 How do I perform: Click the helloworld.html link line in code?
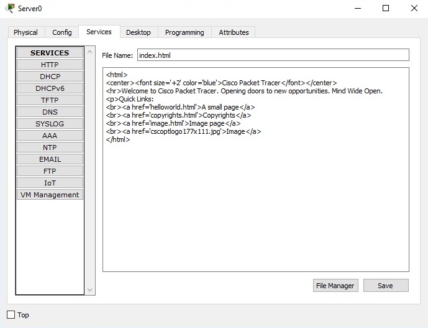(x=180, y=107)
